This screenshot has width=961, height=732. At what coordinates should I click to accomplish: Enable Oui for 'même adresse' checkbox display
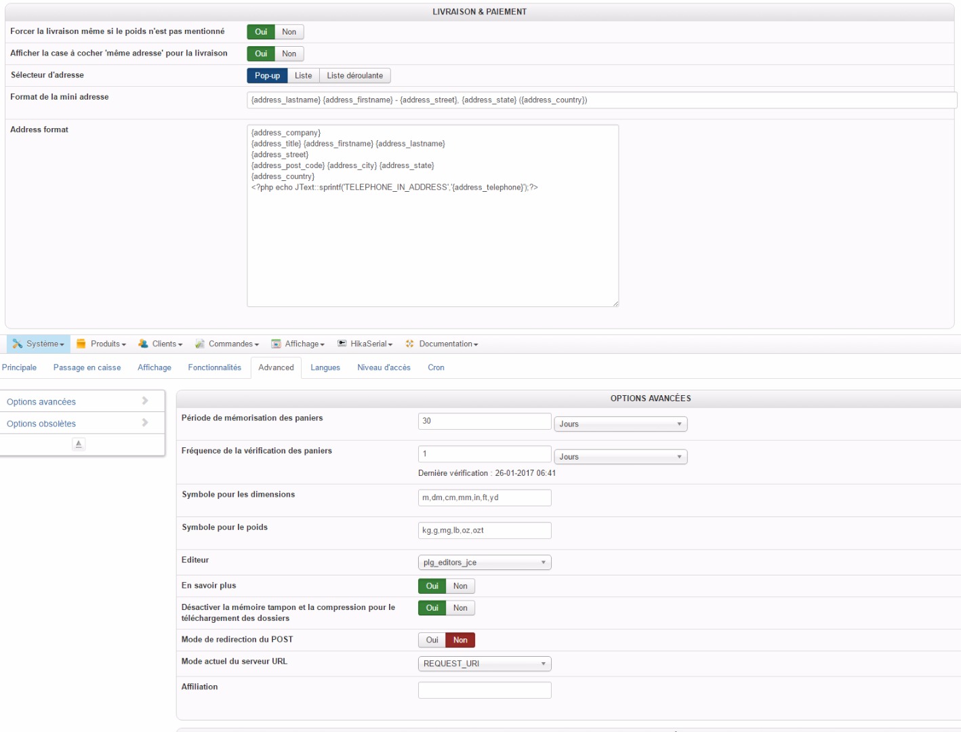tap(261, 54)
